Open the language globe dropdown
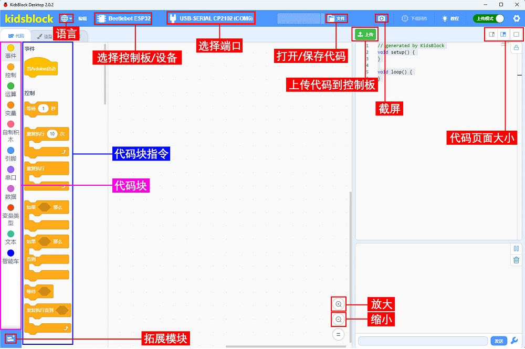The width and height of the screenshot is (525, 349). click(x=66, y=18)
